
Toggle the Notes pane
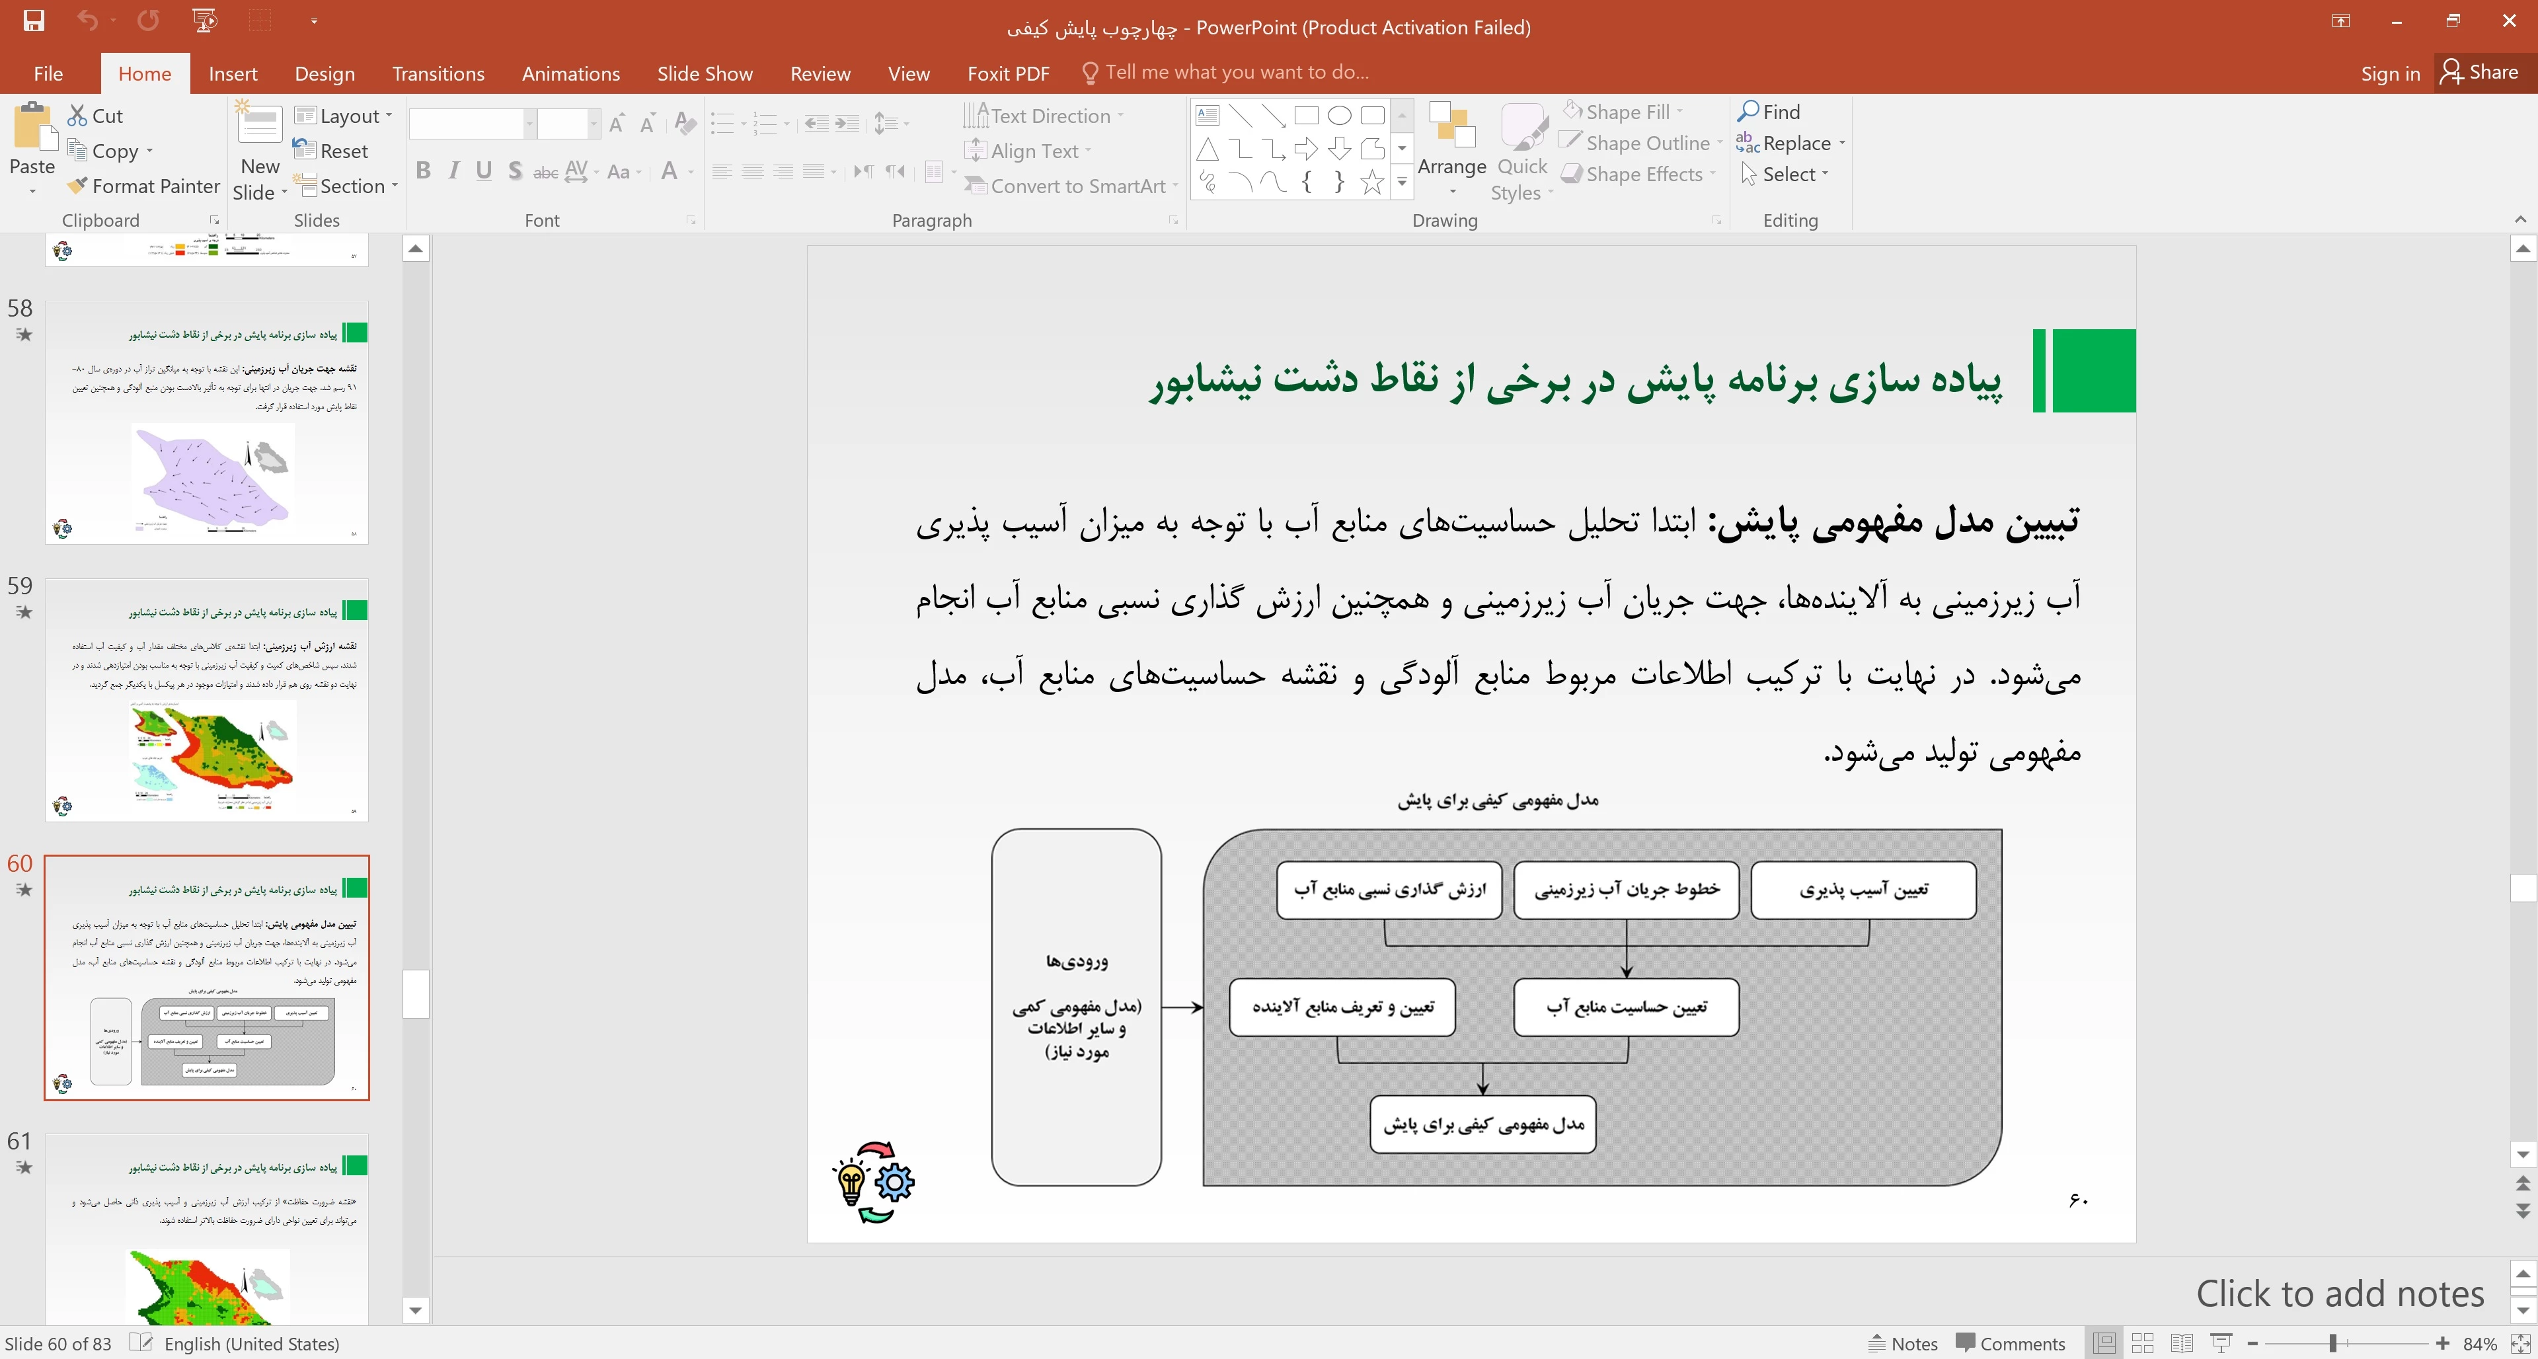coord(1903,1343)
